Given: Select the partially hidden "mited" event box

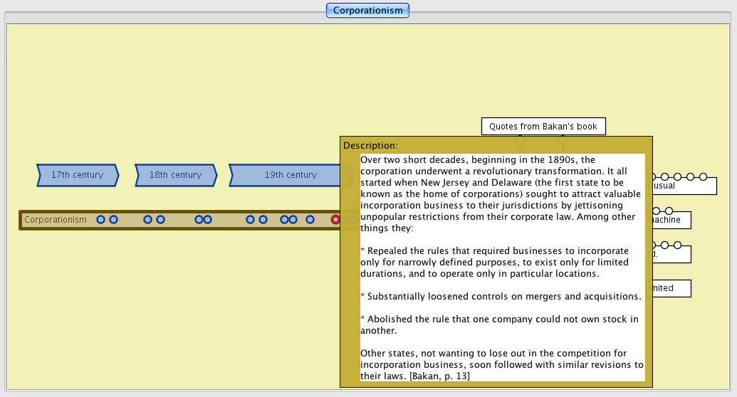Looking at the screenshot, I should pos(668,288).
